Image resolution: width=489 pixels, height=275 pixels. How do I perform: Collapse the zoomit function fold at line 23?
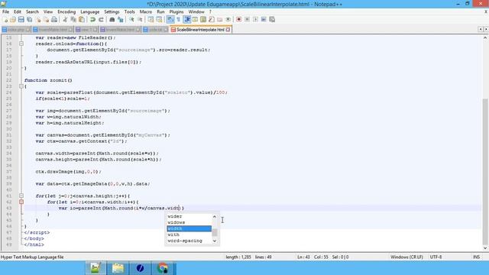coord(21,86)
